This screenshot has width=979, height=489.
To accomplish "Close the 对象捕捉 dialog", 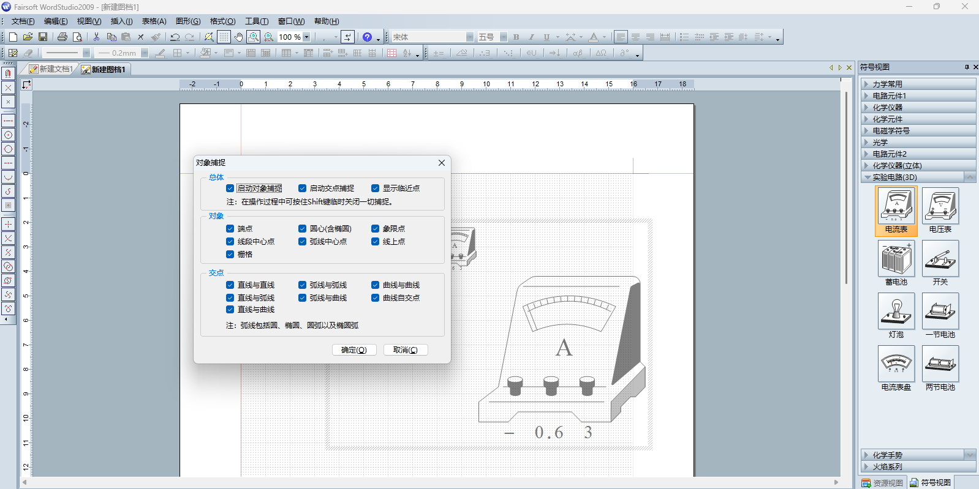I will coord(442,163).
